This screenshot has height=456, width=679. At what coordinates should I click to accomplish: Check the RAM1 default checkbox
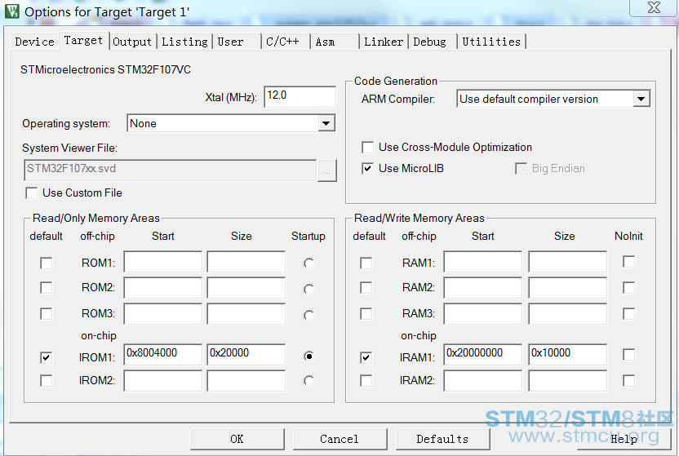366,263
